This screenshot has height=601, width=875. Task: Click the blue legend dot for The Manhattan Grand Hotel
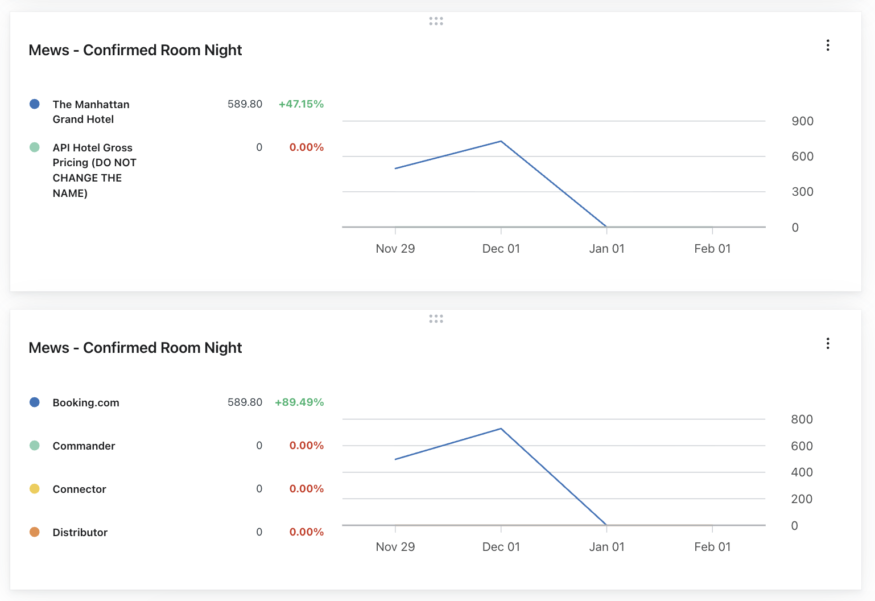tap(35, 104)
